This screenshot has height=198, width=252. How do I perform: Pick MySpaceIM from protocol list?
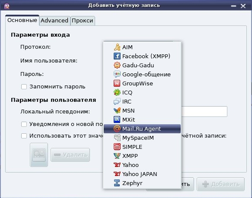(142, 138)
